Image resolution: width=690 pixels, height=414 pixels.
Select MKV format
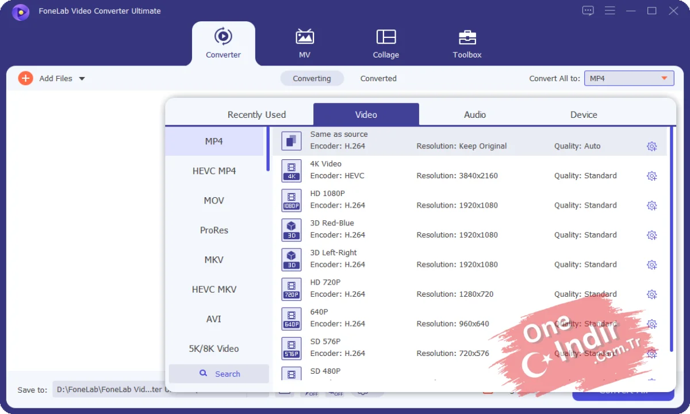214,259
